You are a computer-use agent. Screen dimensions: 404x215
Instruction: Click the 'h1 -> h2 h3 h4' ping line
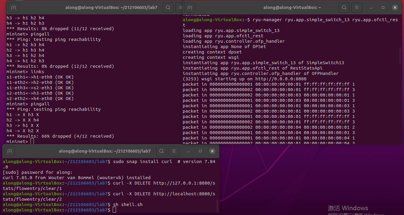[25, 45]
